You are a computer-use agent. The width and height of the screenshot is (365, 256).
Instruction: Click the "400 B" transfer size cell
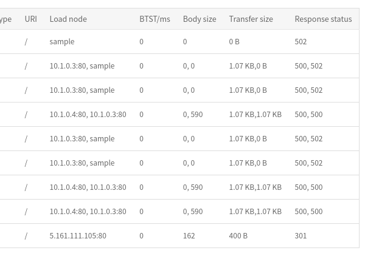pyautogui.click(x=238, y=235)
